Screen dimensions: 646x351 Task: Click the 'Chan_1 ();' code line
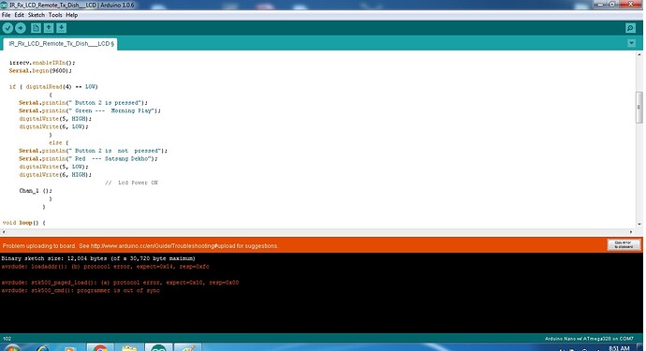click(36, 191)
